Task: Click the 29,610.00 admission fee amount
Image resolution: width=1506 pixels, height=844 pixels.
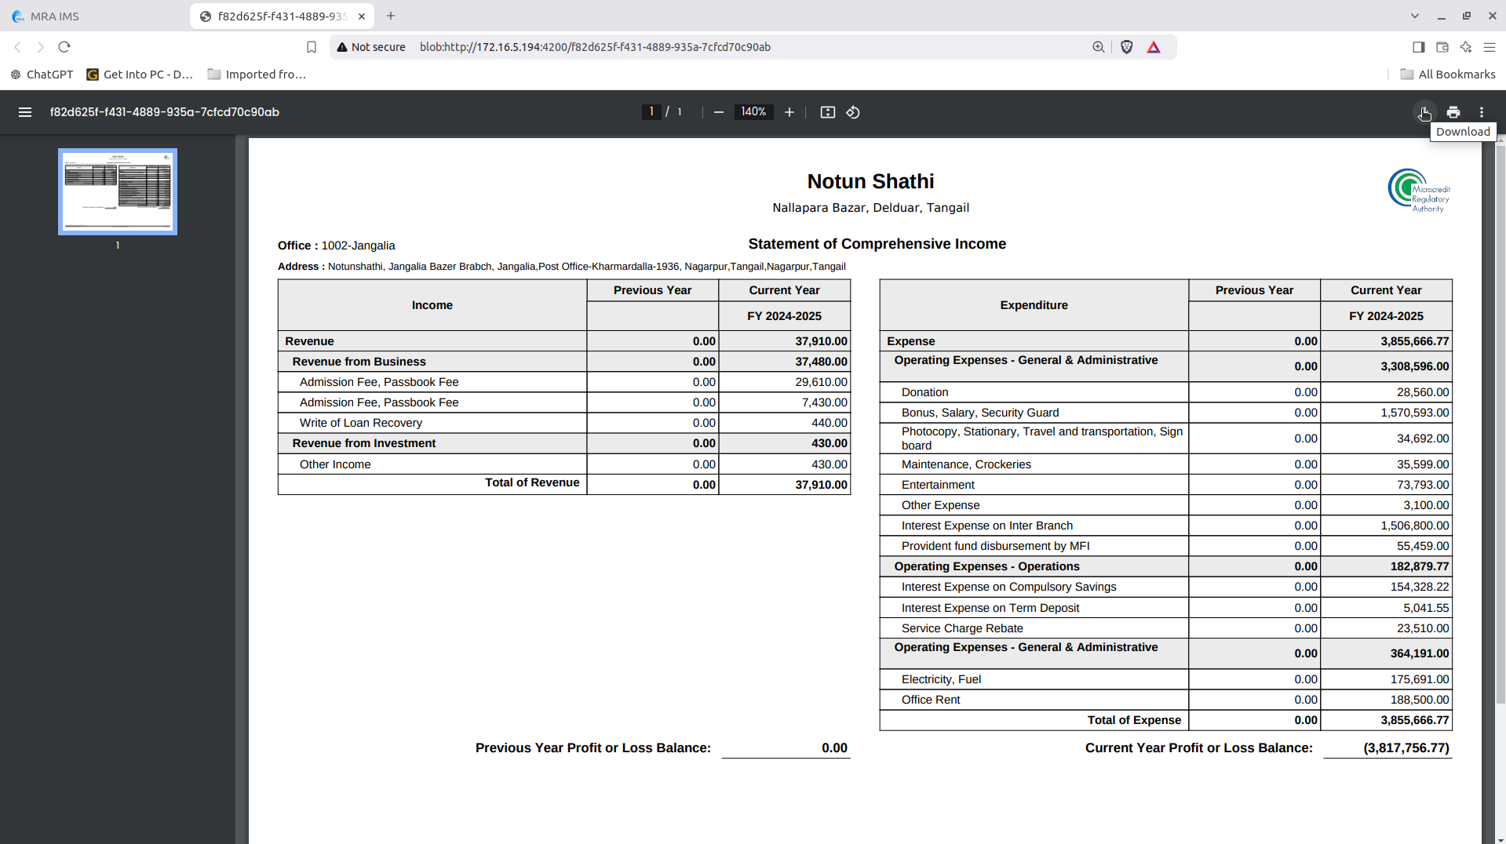Action: [821, 382]
